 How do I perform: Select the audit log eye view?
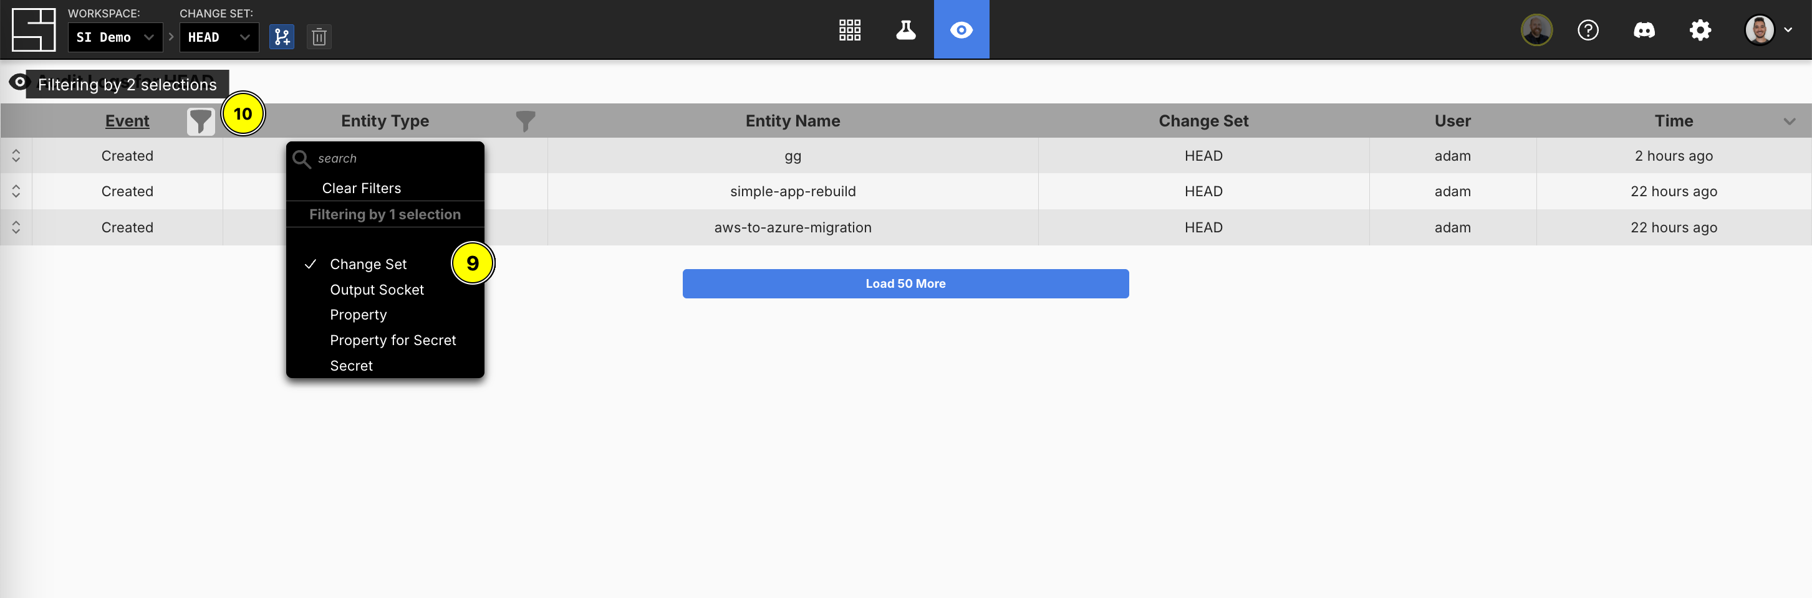[x=961, y=29]
